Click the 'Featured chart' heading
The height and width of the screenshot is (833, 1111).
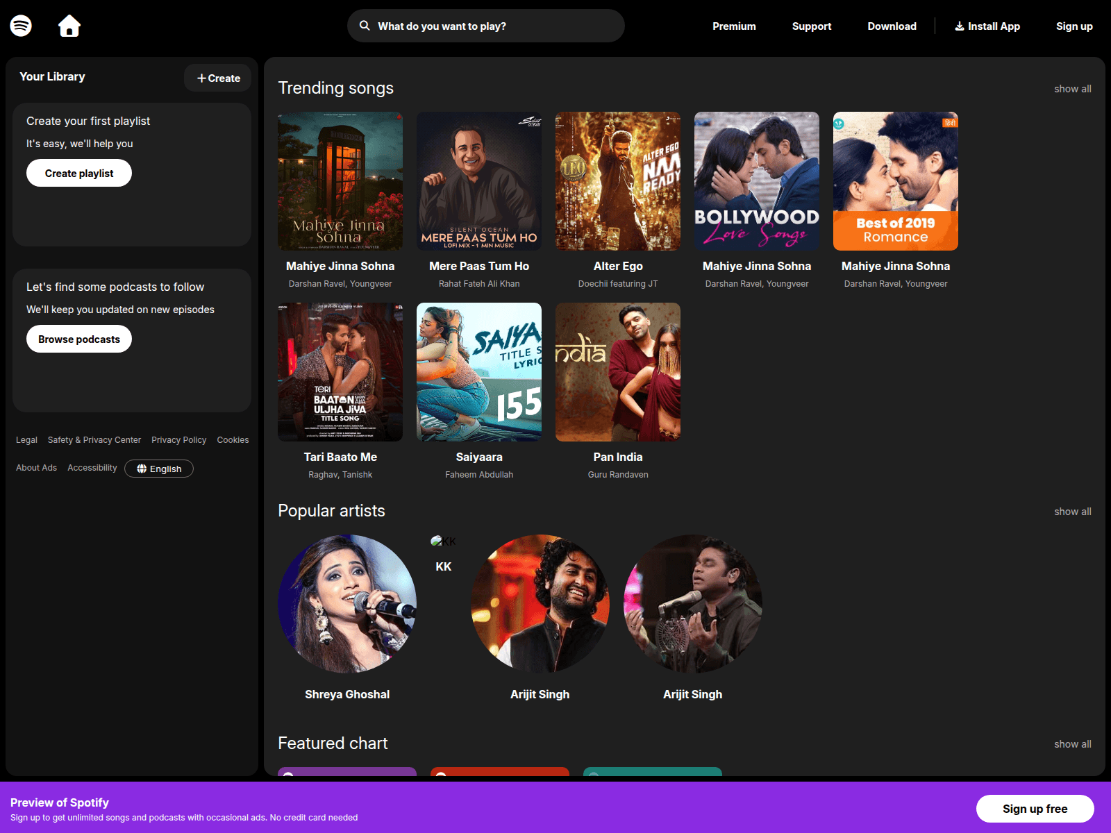pos(333,743)
